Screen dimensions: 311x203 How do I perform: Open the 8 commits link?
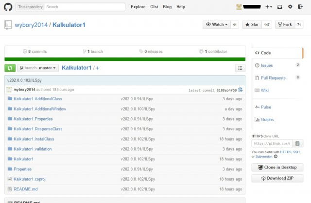tap(35, 51)
